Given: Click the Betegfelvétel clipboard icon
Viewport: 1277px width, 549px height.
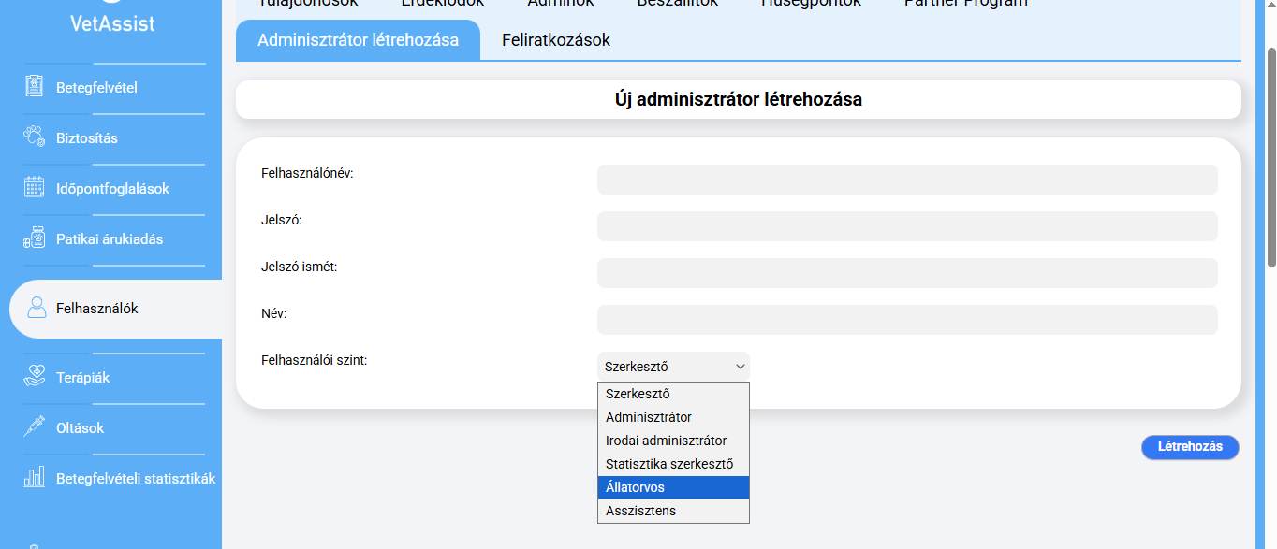Looking at the screenshot, I should [35, 87].
